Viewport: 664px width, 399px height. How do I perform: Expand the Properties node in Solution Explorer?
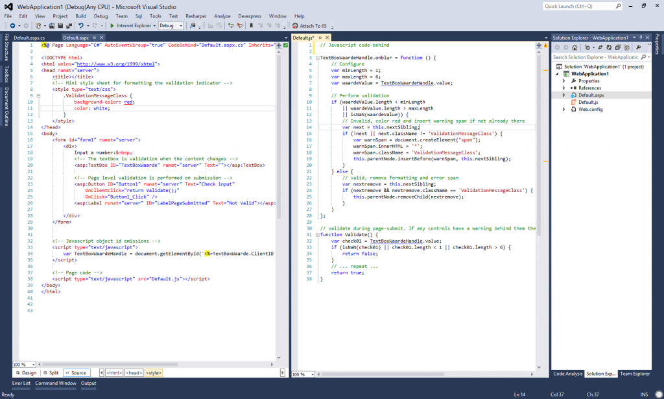point(563,81)
